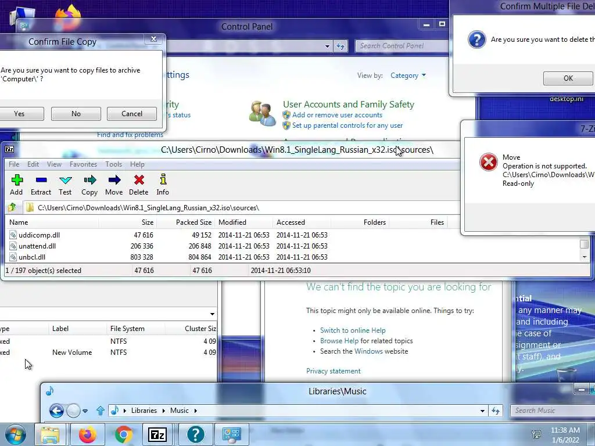Open Chrome from taskbar
595x446 pixels.
coord(123,434)
